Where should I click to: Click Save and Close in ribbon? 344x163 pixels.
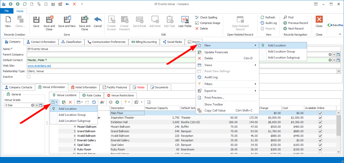click(x=49, y=23)
